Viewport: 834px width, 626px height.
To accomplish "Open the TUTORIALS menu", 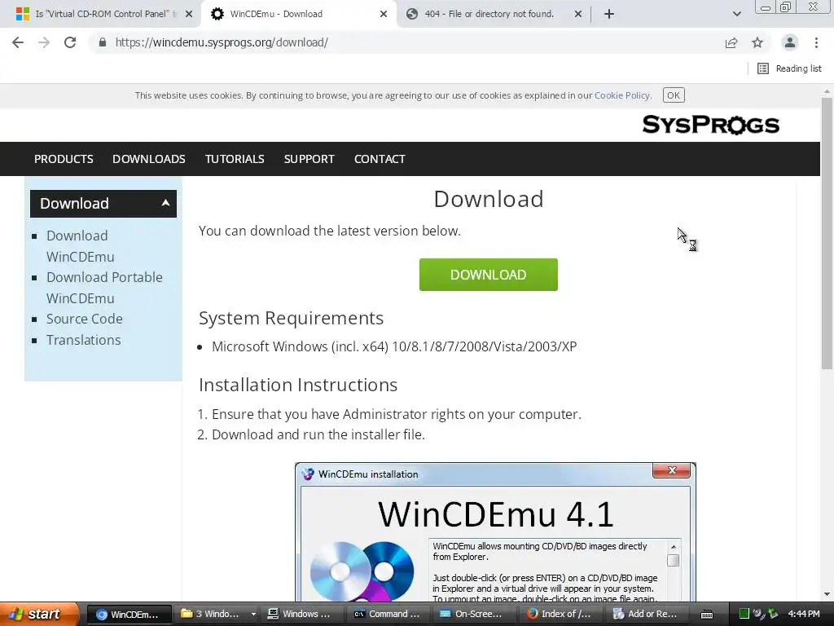I will [x=235, y=159].
